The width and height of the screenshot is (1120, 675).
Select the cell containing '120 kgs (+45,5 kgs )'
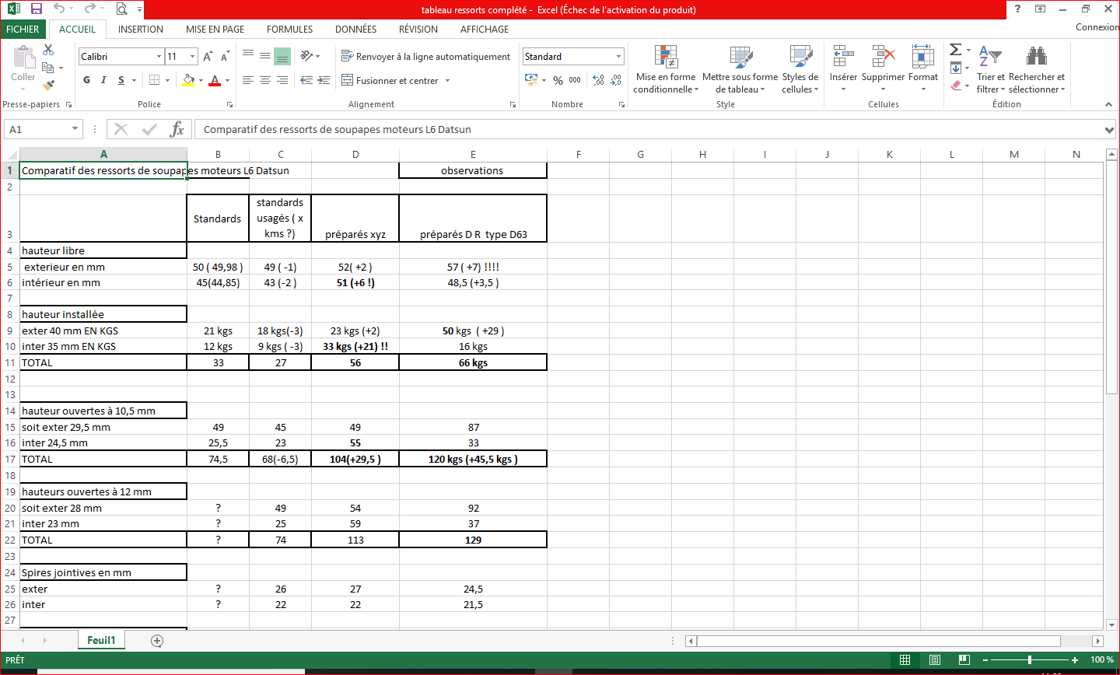[473, 459]
